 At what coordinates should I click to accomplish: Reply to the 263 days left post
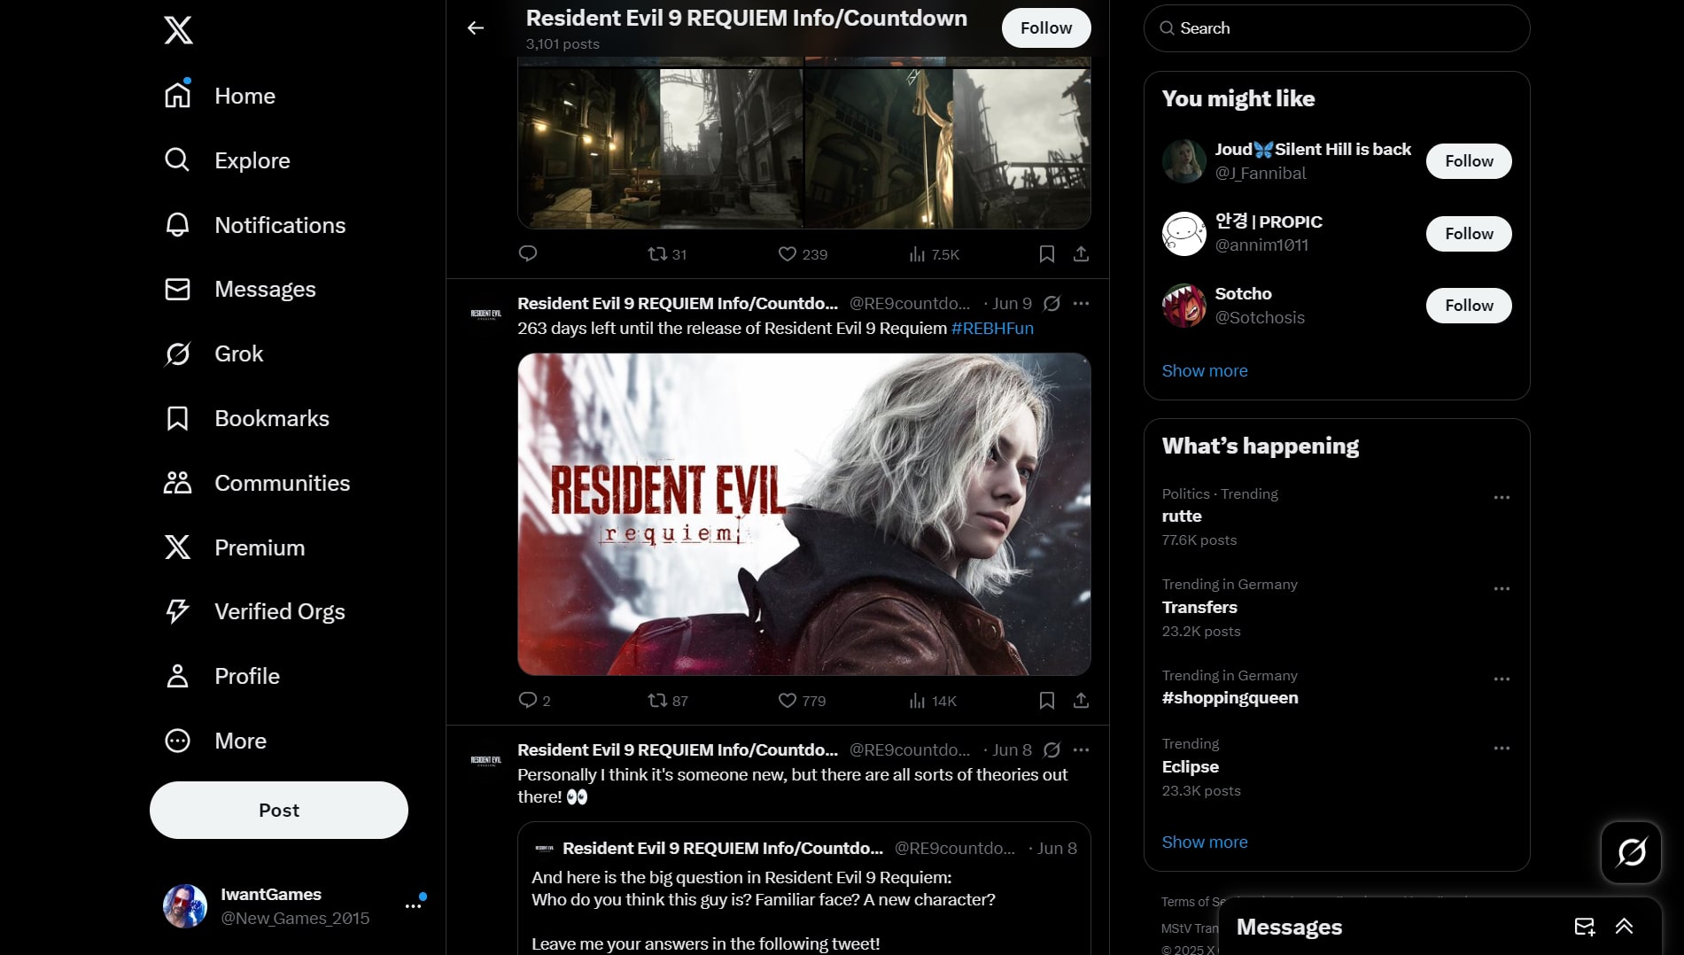534,701
